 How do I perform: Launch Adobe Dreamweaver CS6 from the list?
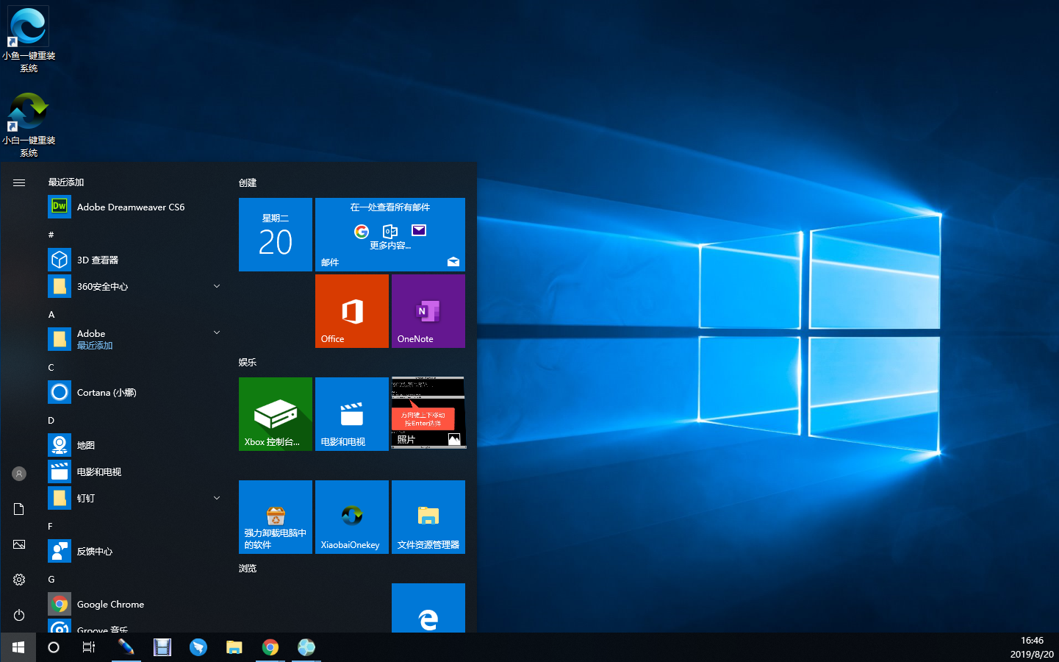[130, 207]
